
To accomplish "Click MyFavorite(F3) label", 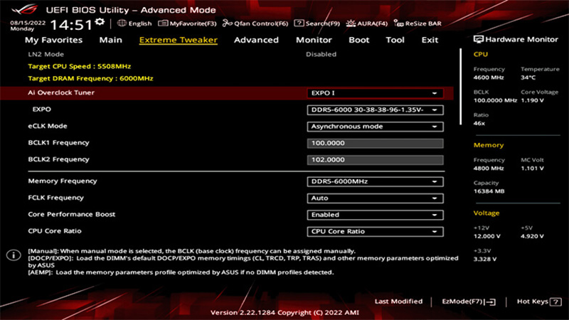I will coord(193,23).
